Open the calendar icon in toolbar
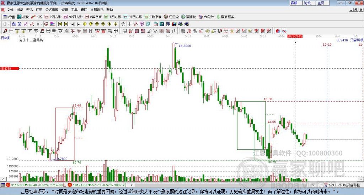 [156, 24]
